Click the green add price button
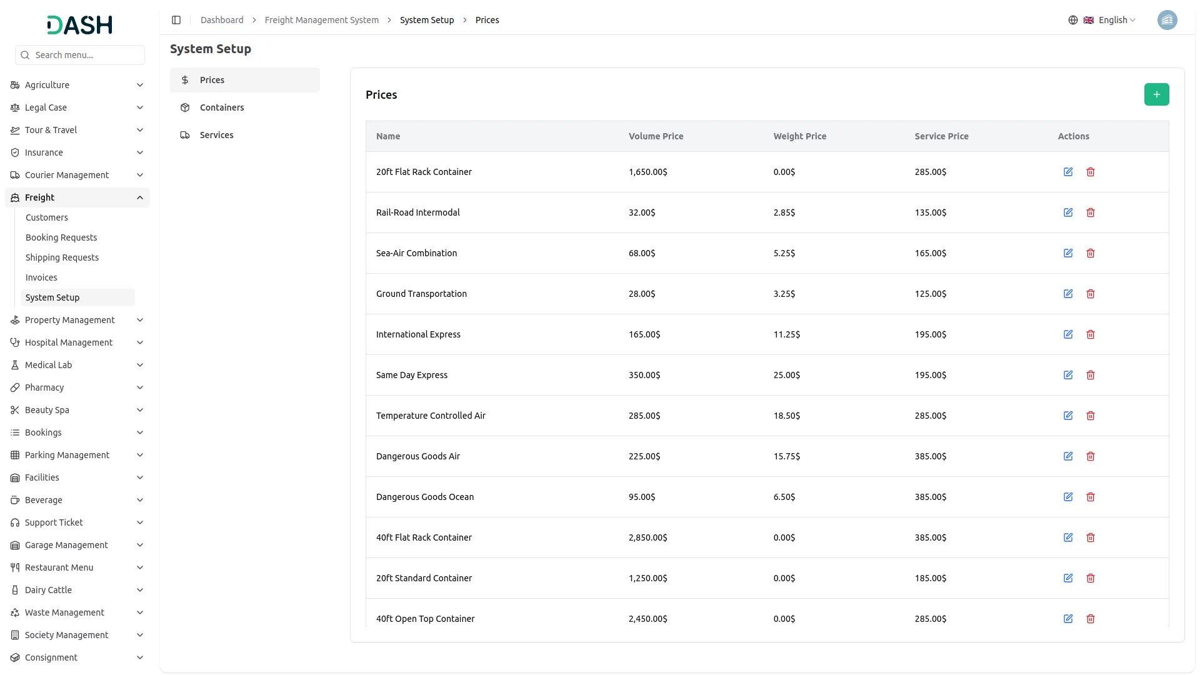This screenshot has height=675, width=1200. tap(1156, 94)
